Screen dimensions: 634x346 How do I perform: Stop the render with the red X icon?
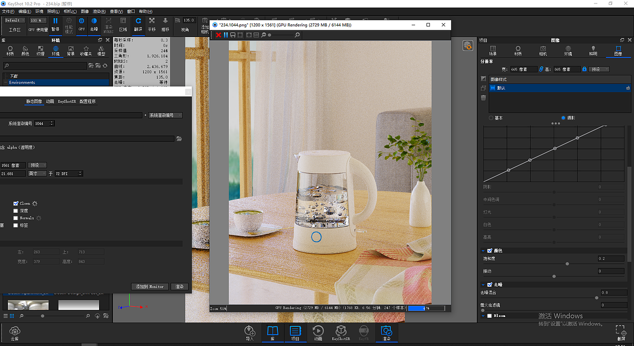(x=218, y=35)
